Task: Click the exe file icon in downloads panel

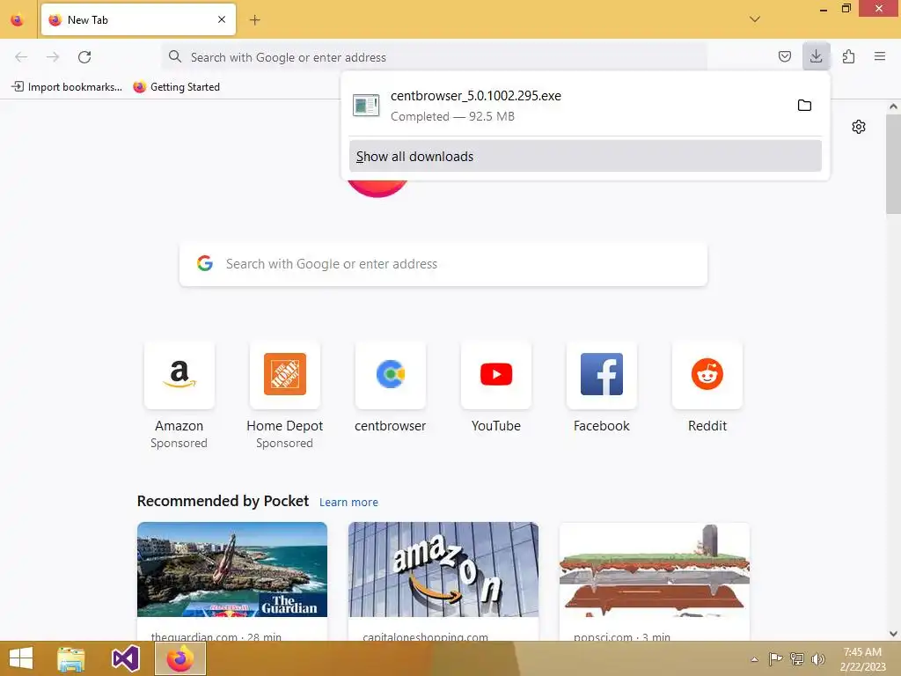Action: click(x=366, y=106)
